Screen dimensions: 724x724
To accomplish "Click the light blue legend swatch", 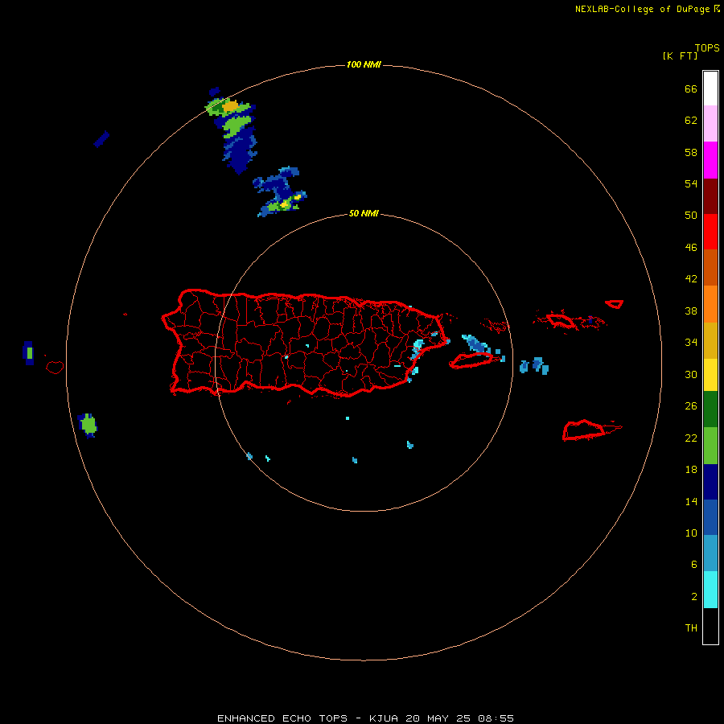I will click(710, 553).
